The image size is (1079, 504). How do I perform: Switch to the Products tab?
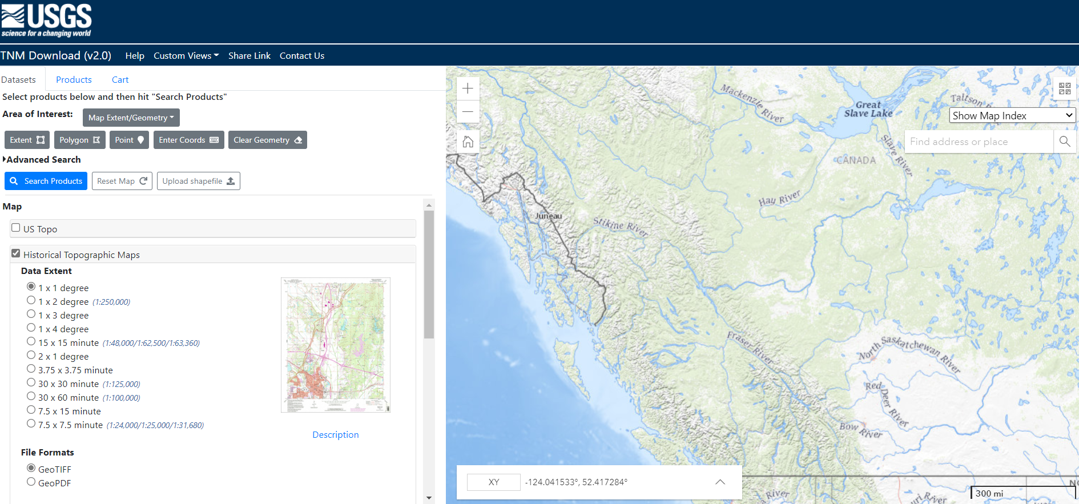(x=74, y=80)
